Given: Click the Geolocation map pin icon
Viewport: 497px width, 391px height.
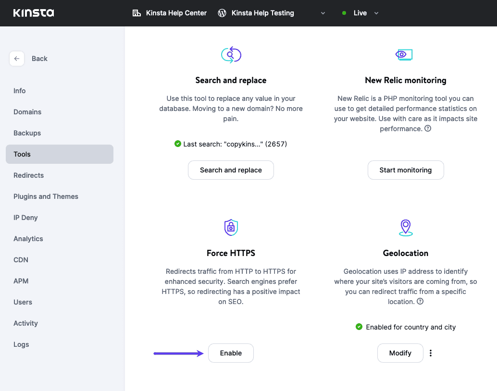Looking at the screenshot, I should click(x=405, y=227).
